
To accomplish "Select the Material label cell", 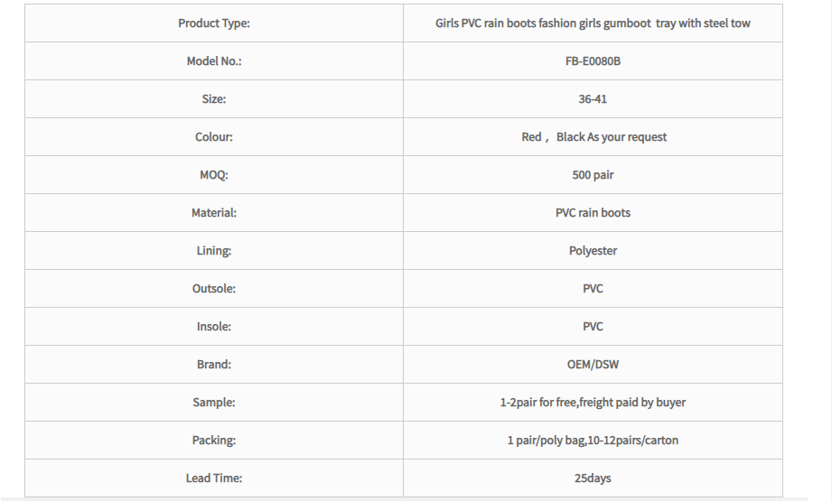I will pyautogui.click(x=214, y=213).
